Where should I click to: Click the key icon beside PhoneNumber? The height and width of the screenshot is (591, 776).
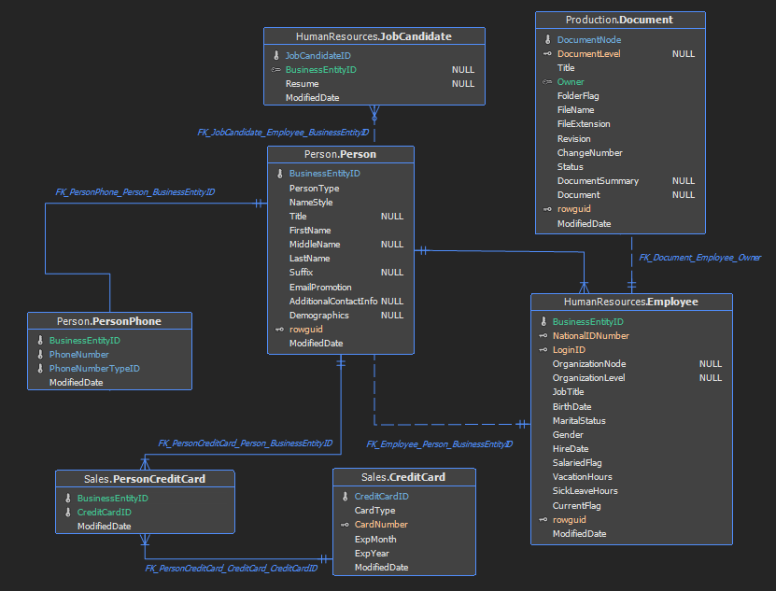pyautogui.click(x=40, y=355)
